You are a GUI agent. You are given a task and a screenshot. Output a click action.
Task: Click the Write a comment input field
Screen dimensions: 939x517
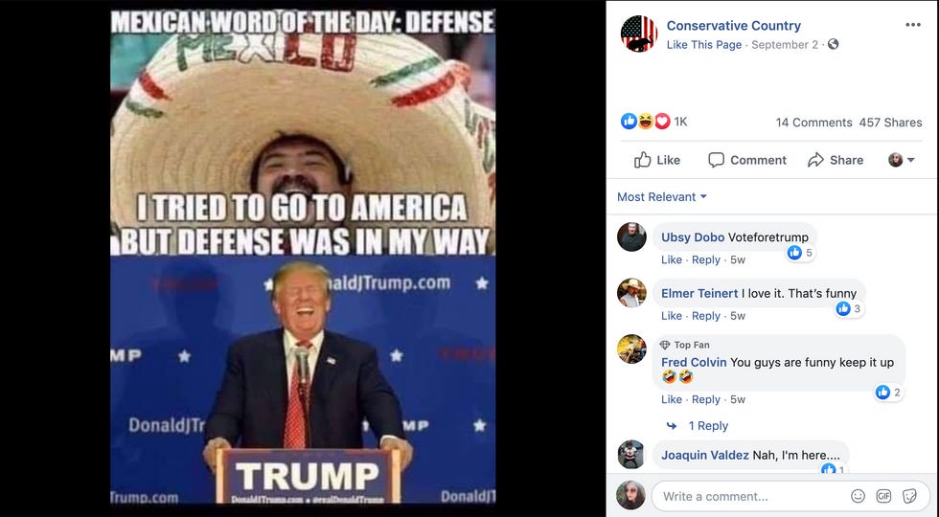[x=748, y=496]
